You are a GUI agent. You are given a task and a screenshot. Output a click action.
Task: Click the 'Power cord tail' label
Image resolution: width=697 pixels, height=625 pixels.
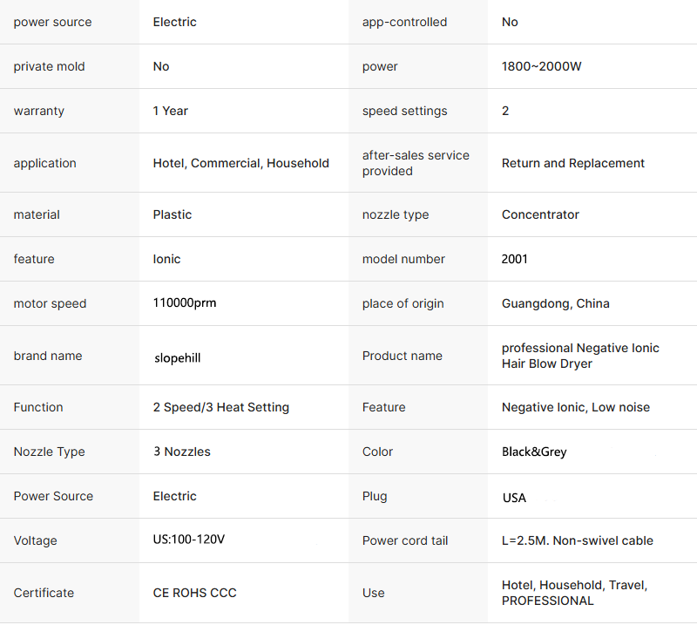405,540
